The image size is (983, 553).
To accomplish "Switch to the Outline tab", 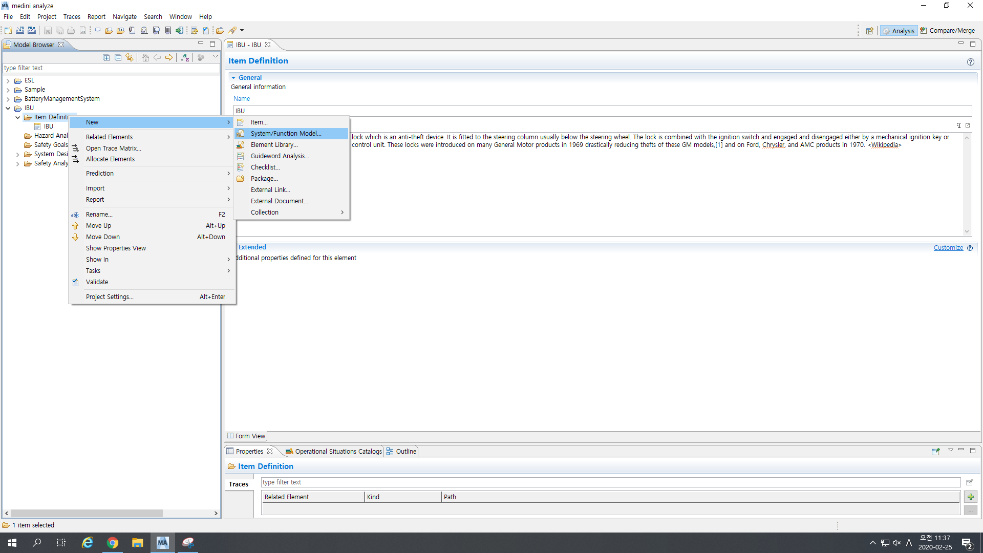I will tap(405, 451).
